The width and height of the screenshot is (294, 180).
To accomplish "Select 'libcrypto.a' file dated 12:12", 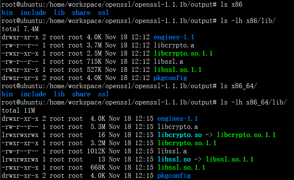I will [x=174, y=45].
